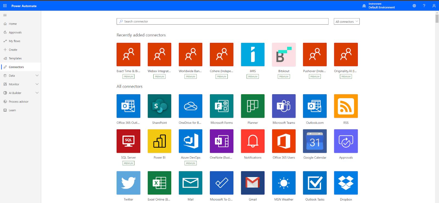Open Learn in the sidebar
This screenshot has height=203, width=439.
(21, 110)
